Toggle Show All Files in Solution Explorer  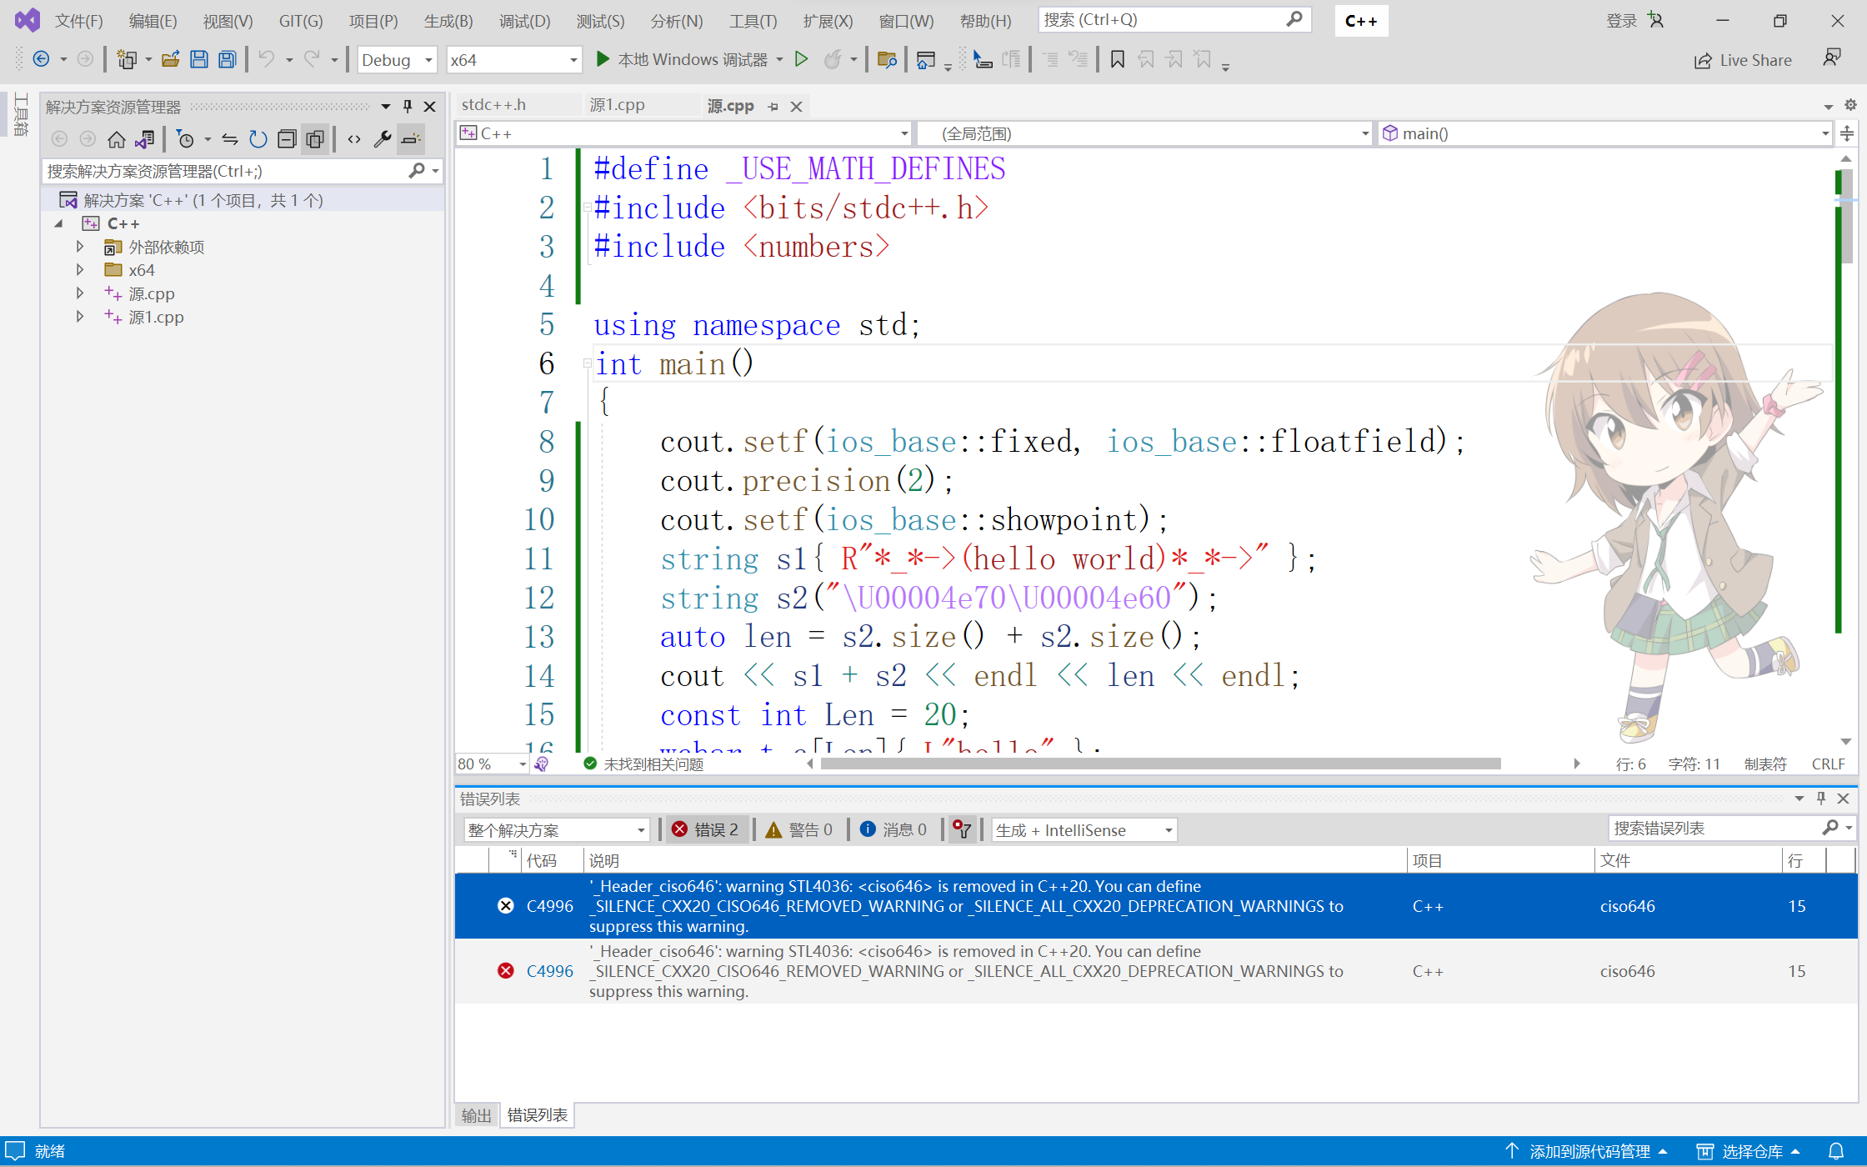click(x=315, y=139)
